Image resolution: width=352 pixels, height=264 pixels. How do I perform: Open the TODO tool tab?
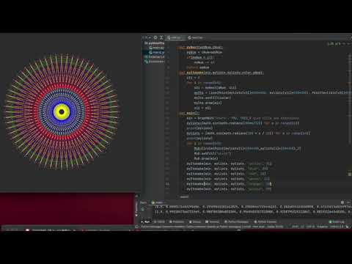pyautogui.click(x=159, y=221)
